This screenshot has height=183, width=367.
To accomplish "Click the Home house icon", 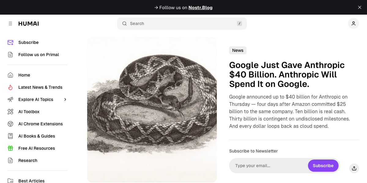I will click(x=10, y=75).
